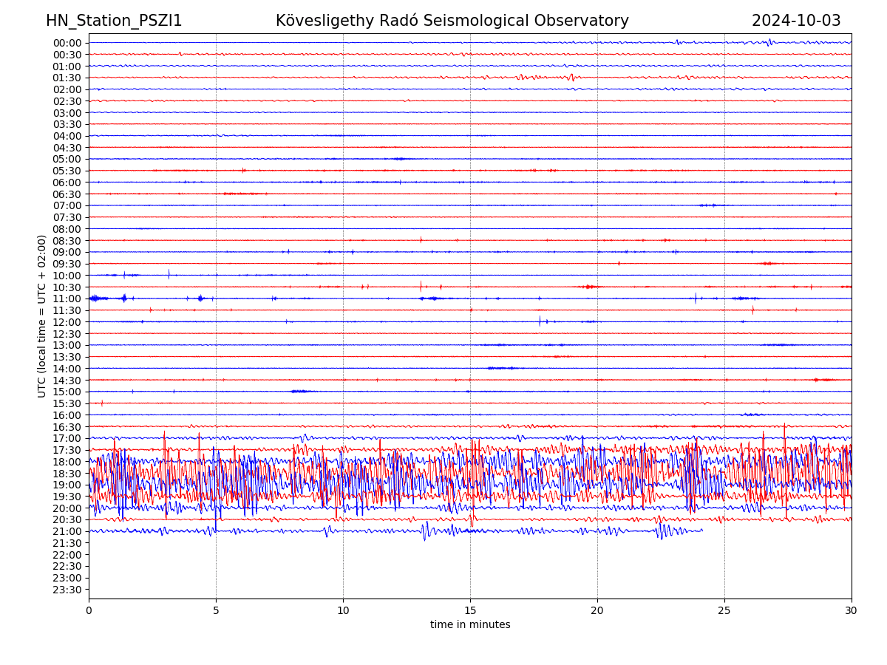Image resolution: width=887 pixels, height=665 pixels.
Task: Click the 20 minute axis tick label
Action: [597, 610]
